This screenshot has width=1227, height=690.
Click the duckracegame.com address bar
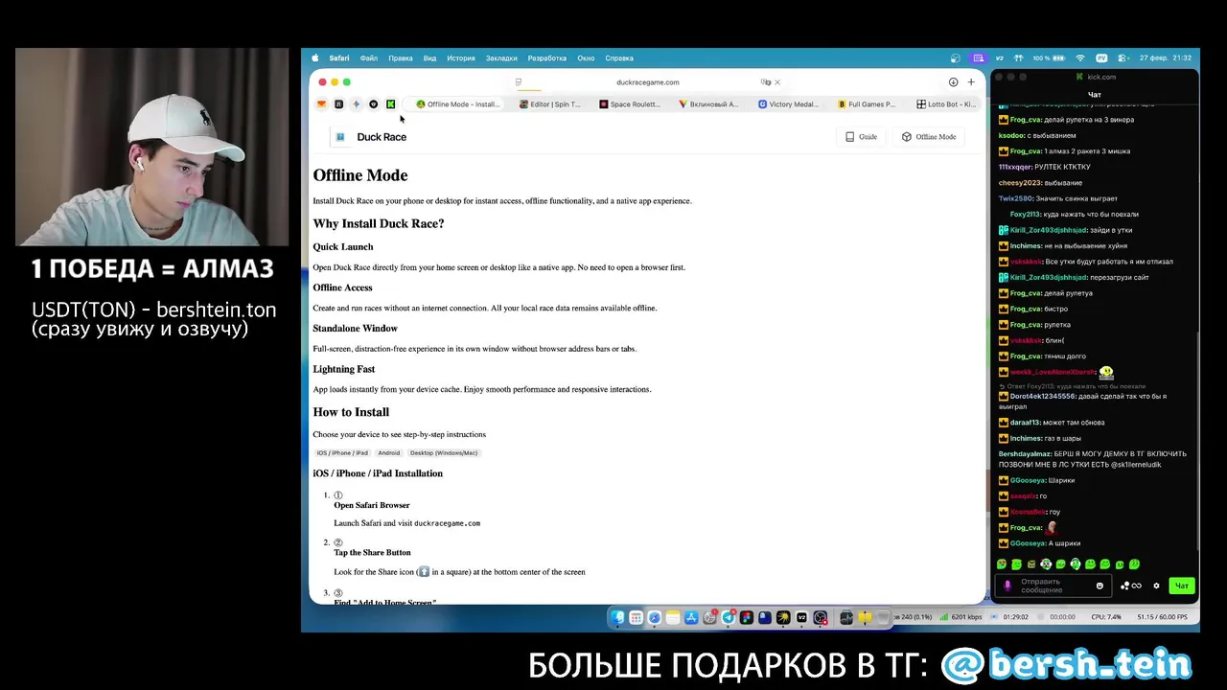(x=648, y=82)
